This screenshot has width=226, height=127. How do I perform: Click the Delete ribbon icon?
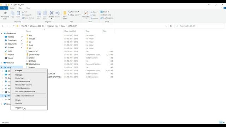click(x=52, y=15)
